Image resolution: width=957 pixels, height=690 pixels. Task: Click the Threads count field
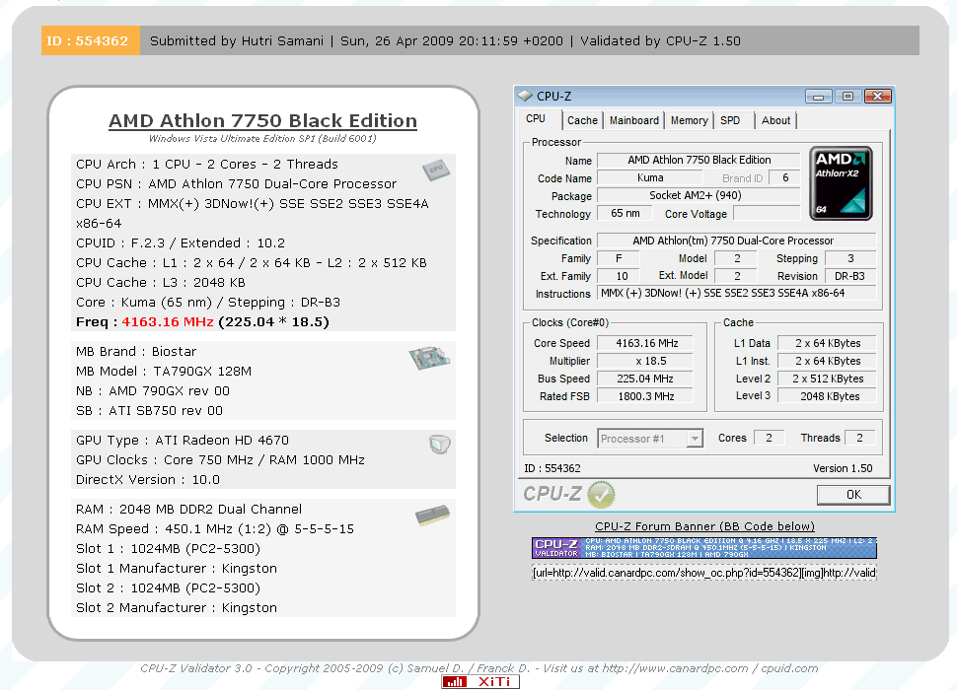[860, 438]
